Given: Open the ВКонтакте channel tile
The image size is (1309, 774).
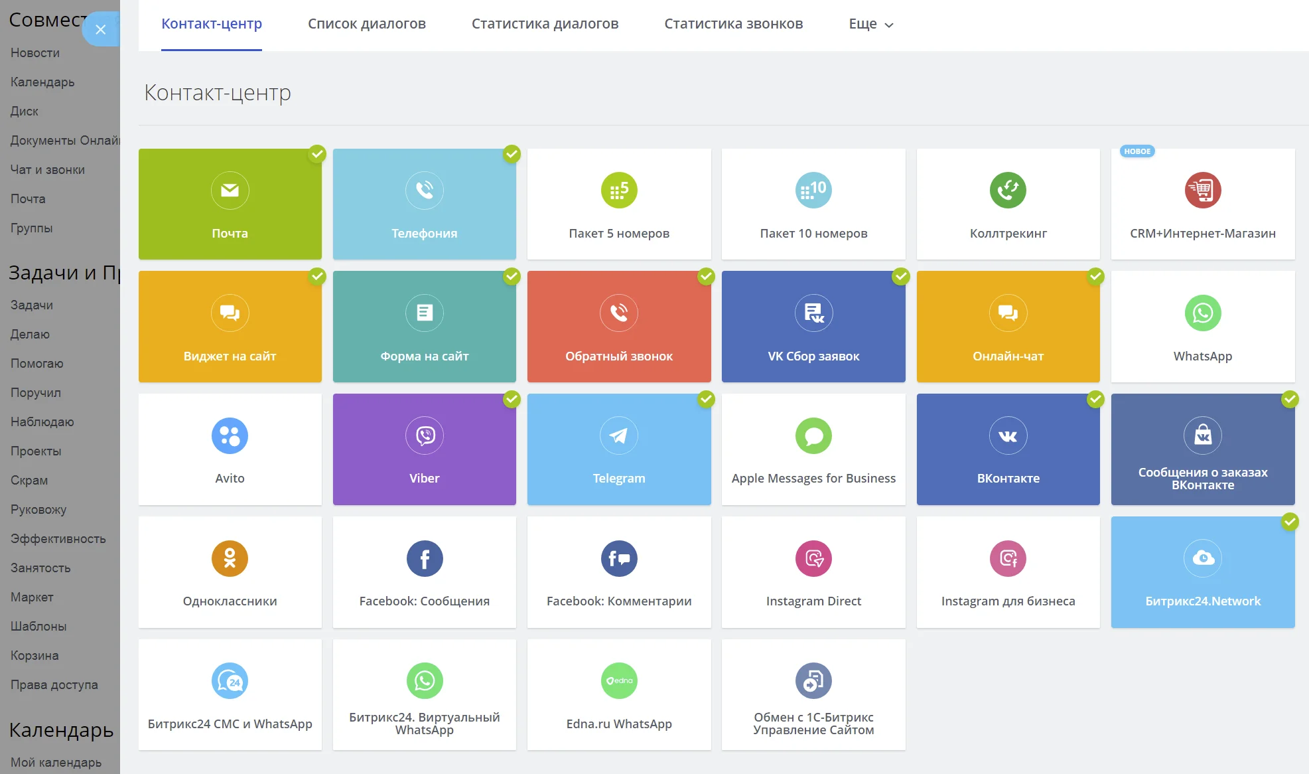Looking at the screenshot, I should pyautogui.click(x=1008, y=449).
